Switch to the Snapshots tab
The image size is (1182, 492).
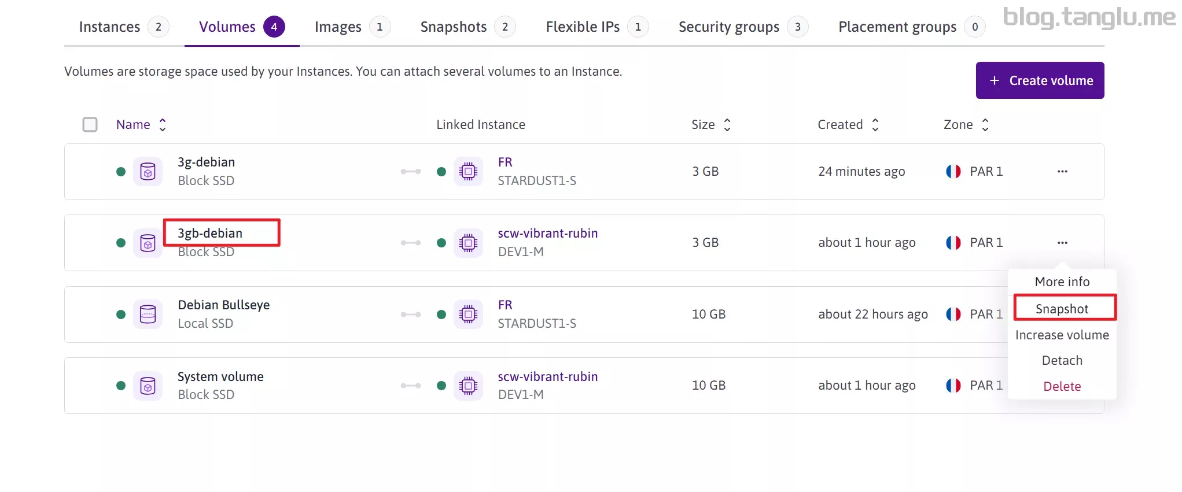click(454, 27)
